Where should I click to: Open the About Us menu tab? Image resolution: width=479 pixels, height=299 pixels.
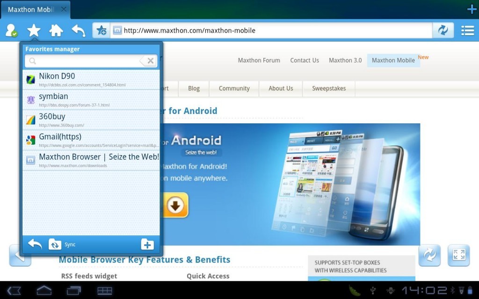click(x=281, y=88)
